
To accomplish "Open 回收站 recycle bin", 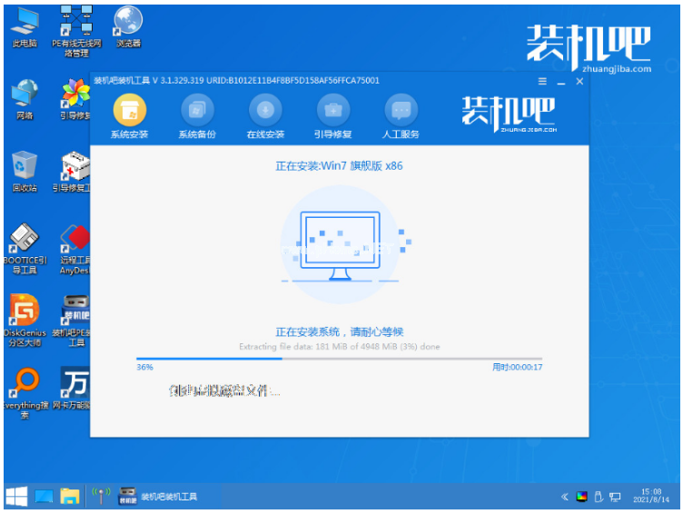I will coord(24,167).
